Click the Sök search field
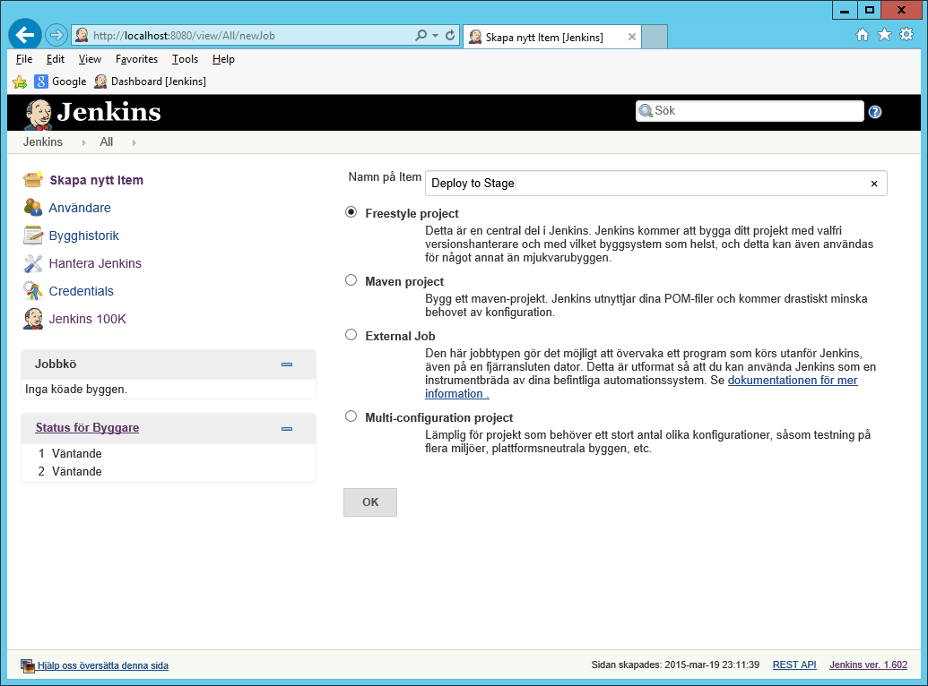Viewport: 928px width, 686px height. point(750,110)
